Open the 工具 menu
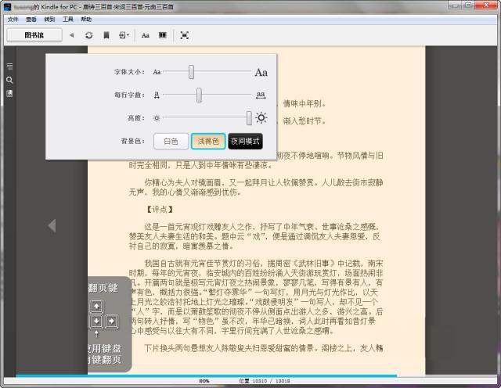The height and width of the screenshot is (388, 501). (68, 18)
